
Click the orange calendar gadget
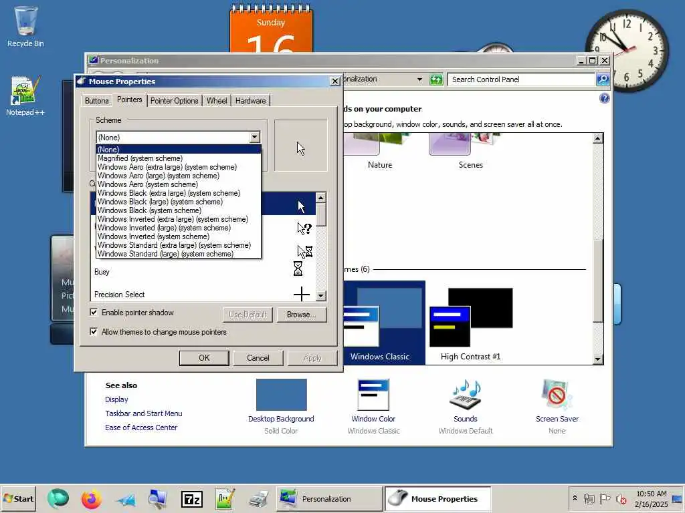click(271, 29)
